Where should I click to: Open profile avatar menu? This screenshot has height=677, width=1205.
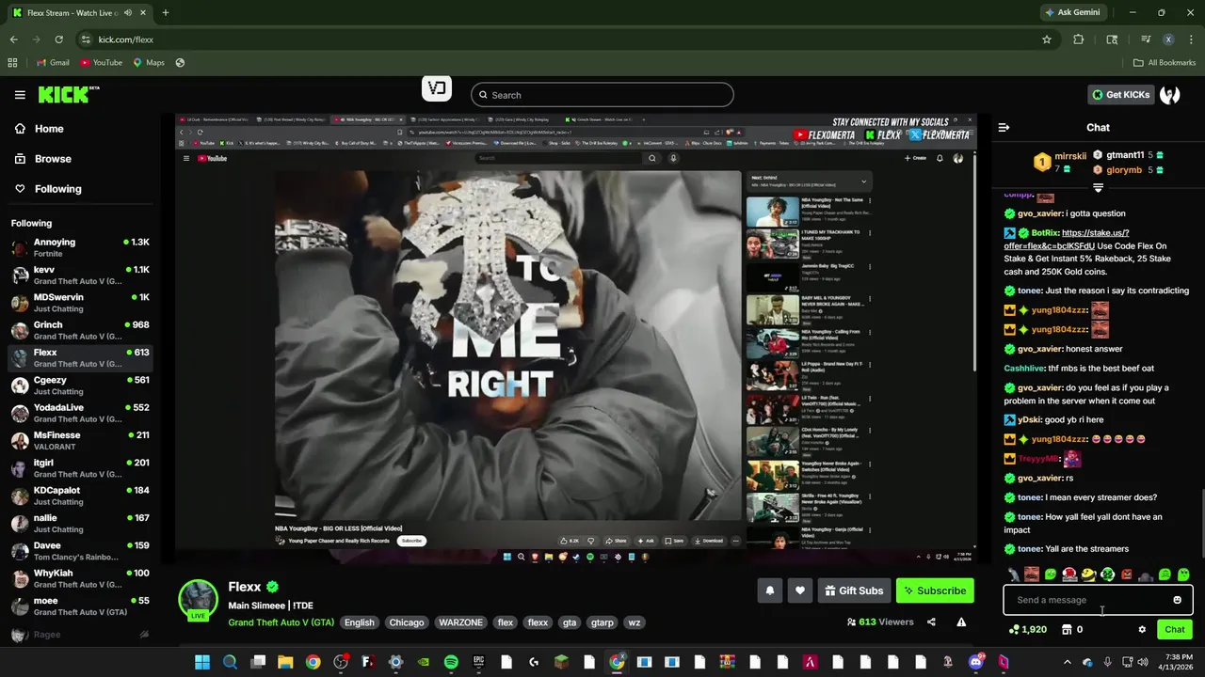(1170, 94)
